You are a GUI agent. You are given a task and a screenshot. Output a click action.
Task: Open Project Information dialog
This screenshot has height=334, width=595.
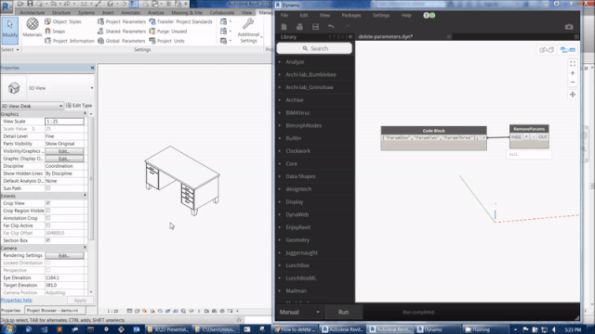point(70,41)
